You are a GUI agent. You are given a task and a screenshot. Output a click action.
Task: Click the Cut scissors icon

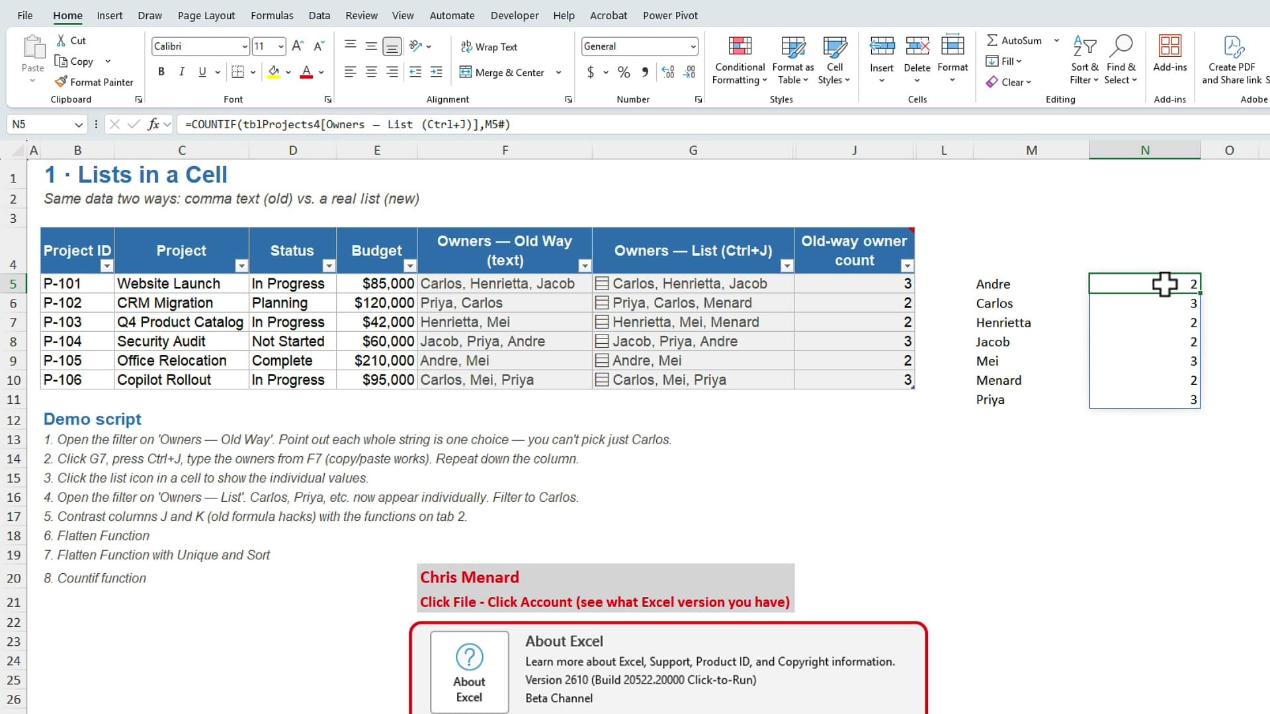[61, 40]
